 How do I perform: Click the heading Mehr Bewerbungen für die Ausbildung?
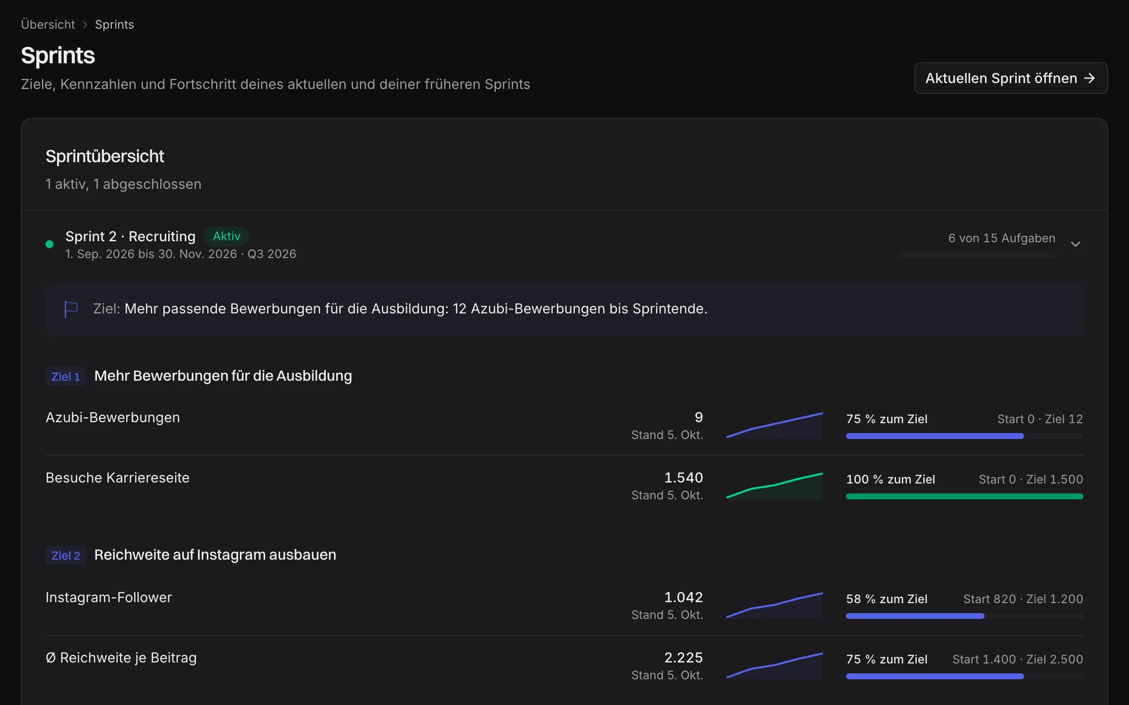tap(223, 376)
